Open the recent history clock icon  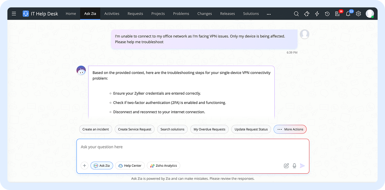click(327, 14)
